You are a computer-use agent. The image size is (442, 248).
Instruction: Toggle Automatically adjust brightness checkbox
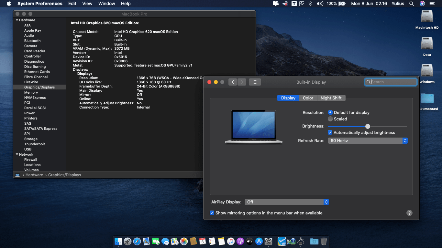point(330,132)
